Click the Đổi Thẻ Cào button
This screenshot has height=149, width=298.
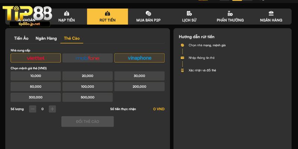88,121
